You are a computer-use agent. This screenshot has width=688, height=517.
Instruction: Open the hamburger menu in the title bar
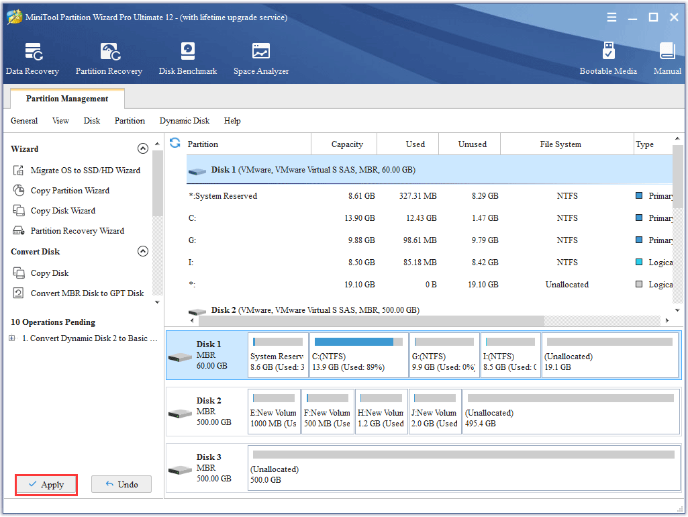pyautogui.click(x=611, y=17)
